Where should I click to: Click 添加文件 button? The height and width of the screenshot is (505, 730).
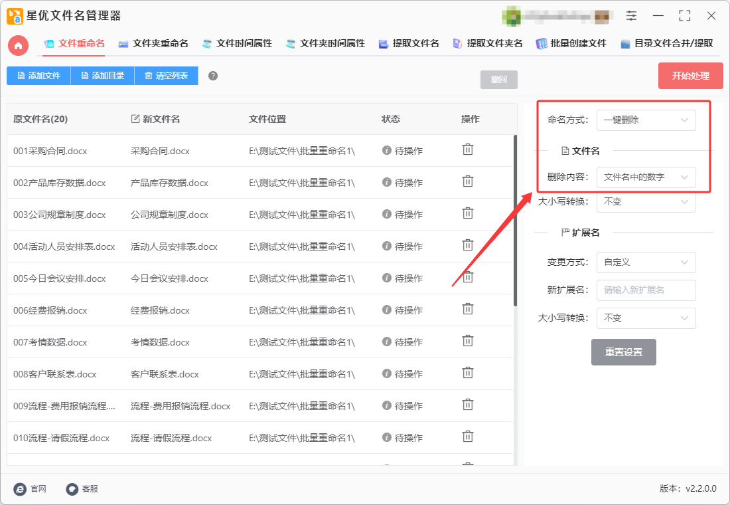click(38, 76)
